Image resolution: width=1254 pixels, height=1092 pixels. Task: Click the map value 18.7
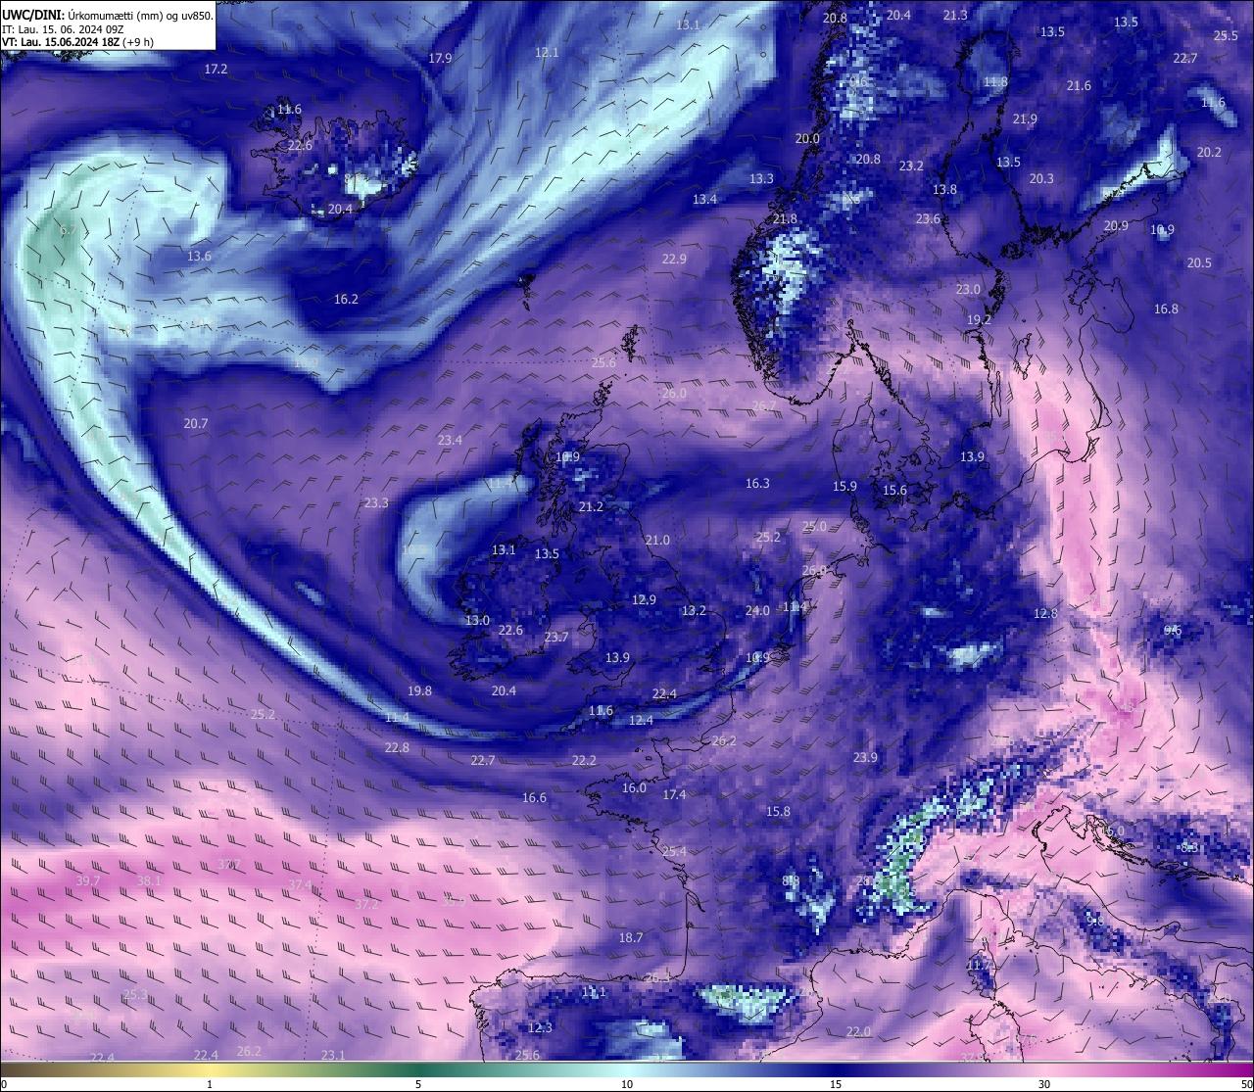point(631,938)
